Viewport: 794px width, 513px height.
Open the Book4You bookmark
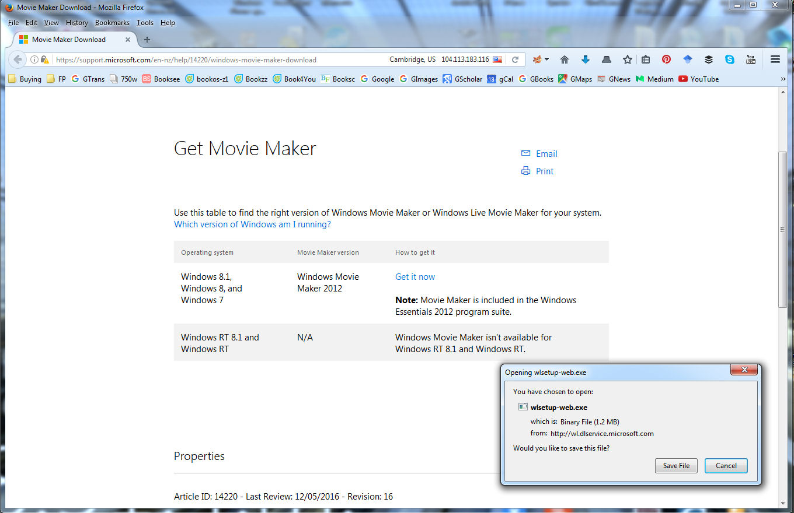click(x=294, y=79)
